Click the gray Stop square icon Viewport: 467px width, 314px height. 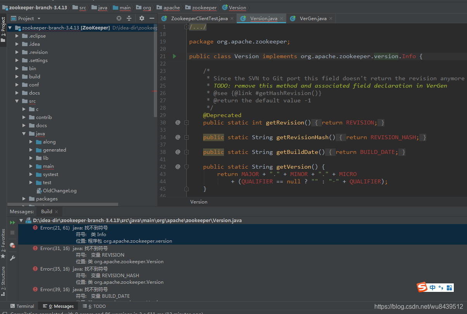click(12, 232)
